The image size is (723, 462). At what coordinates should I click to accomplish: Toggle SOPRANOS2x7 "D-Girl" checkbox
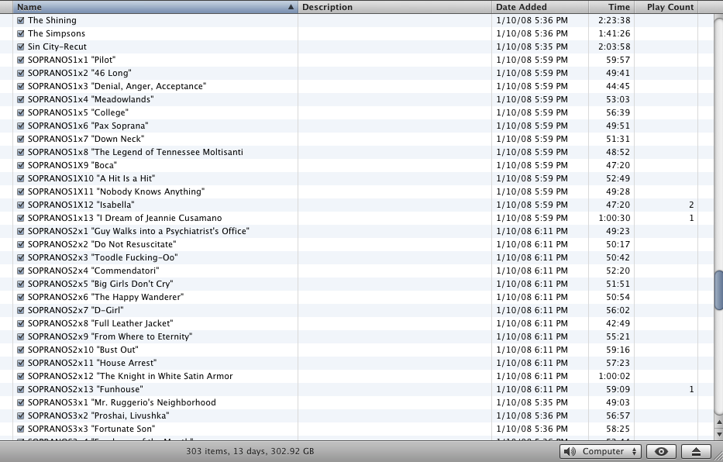(21, 310)
